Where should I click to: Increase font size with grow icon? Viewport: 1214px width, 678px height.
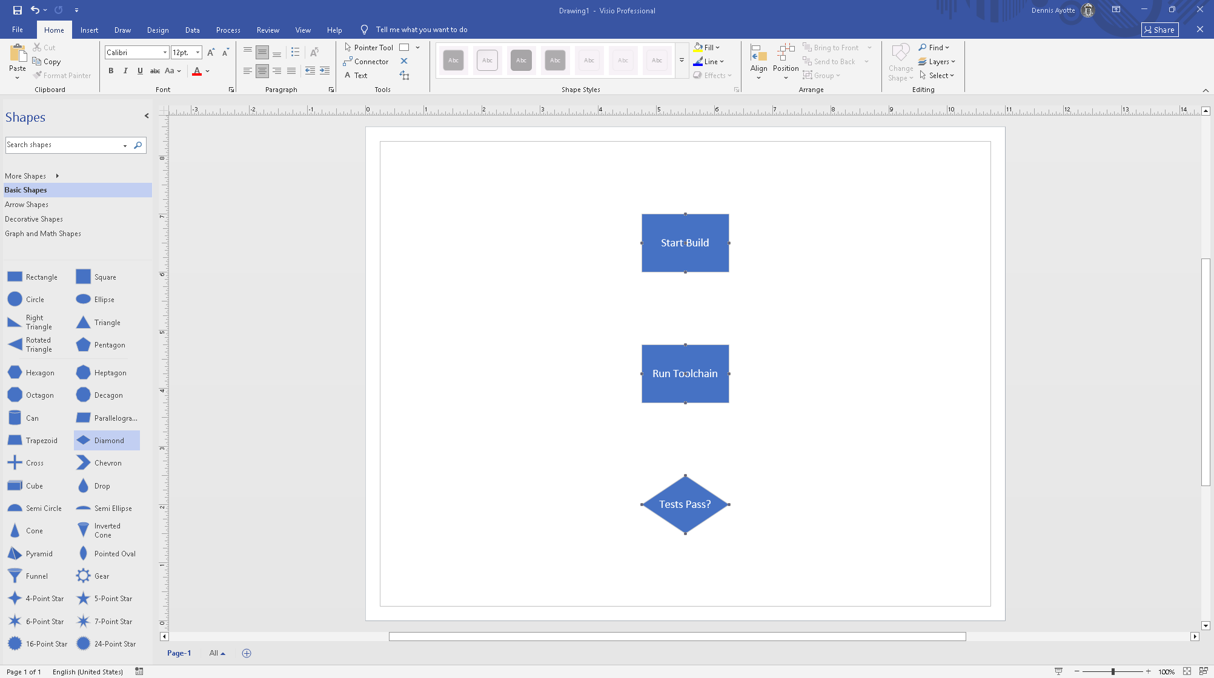(x=211, y=53)
